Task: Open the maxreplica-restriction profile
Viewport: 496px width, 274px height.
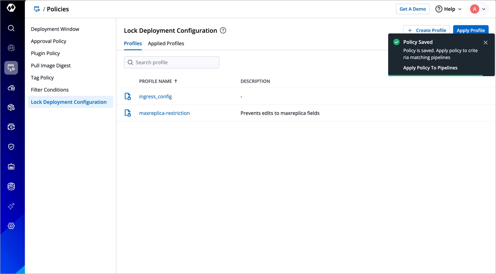Action: (164, 113)
